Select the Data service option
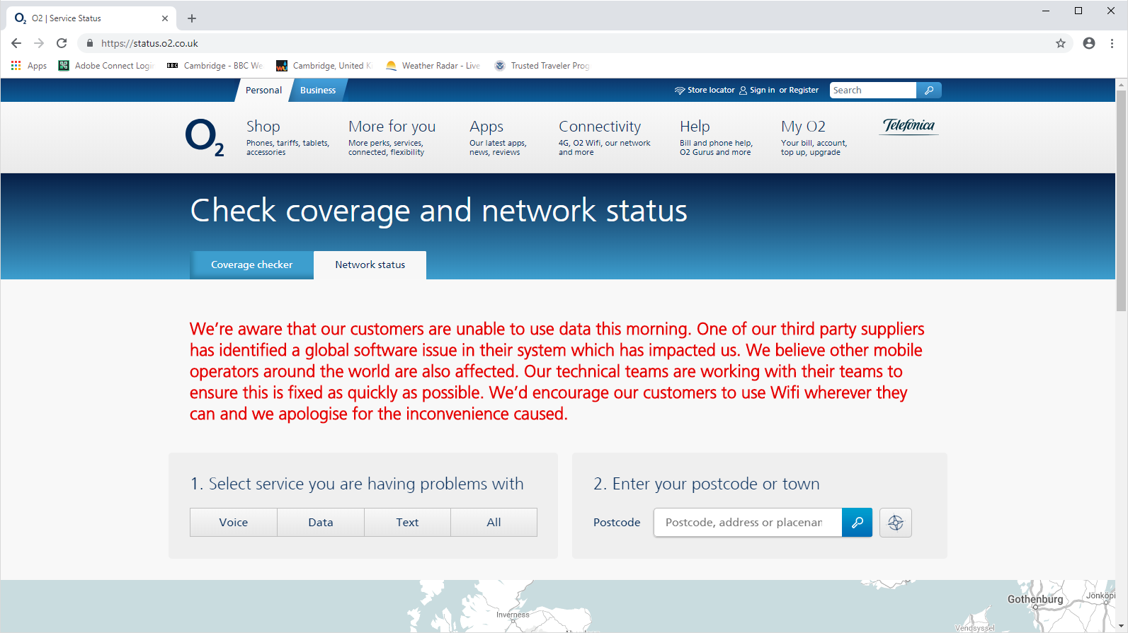1128x633 pixels. [321, 523]
